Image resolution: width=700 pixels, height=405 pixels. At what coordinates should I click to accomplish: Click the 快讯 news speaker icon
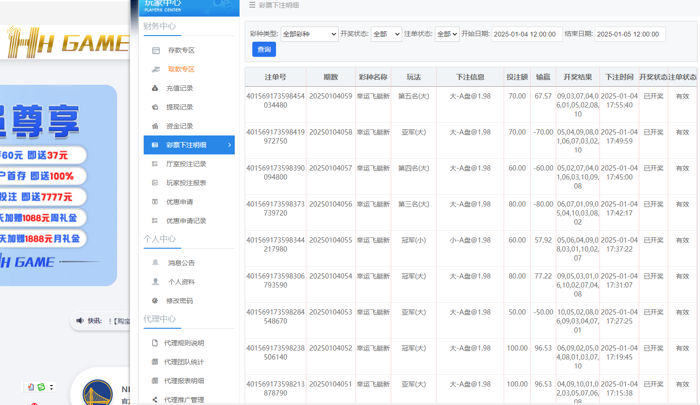[80, 321]
